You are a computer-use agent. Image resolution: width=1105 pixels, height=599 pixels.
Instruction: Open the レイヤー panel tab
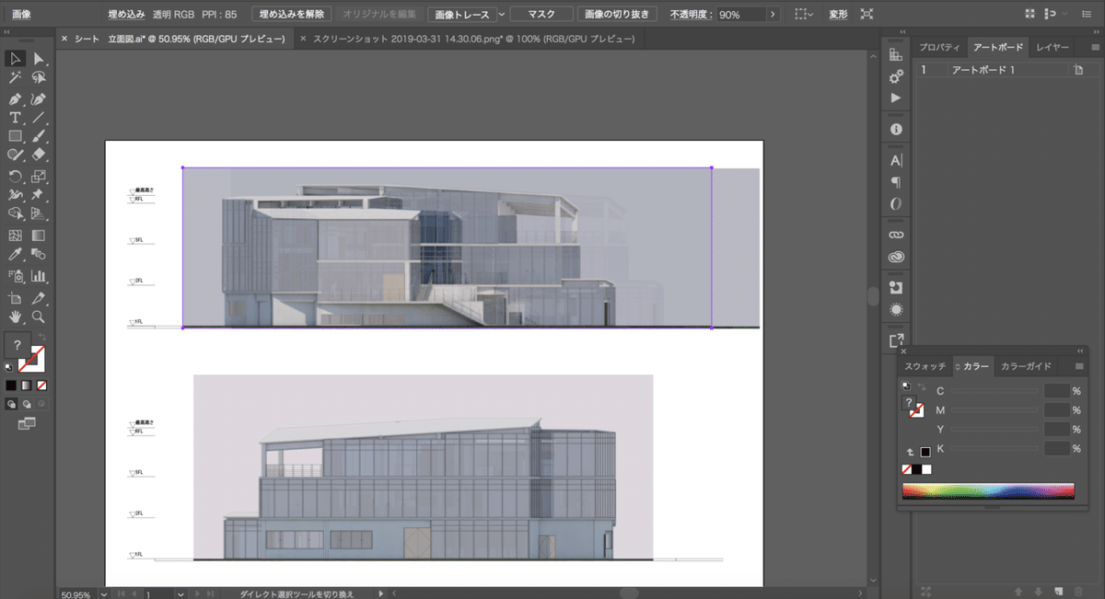tap(1053, 47)
